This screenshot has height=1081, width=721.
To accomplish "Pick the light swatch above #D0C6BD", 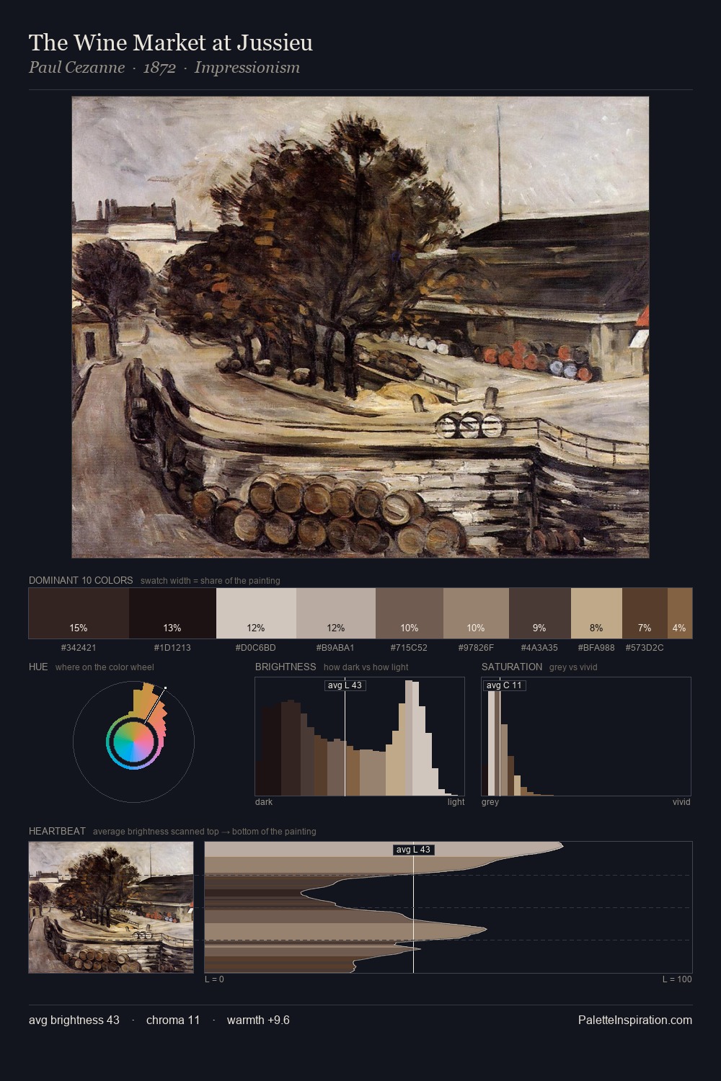I will pyautogui.click(x=256, y=613).
